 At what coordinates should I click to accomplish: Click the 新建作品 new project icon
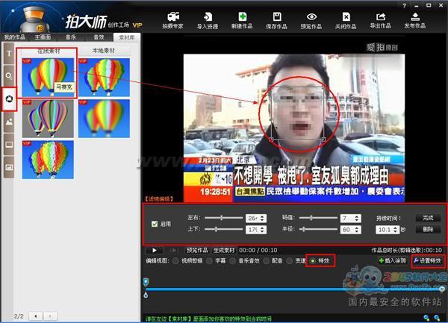(x=243, y=19)
